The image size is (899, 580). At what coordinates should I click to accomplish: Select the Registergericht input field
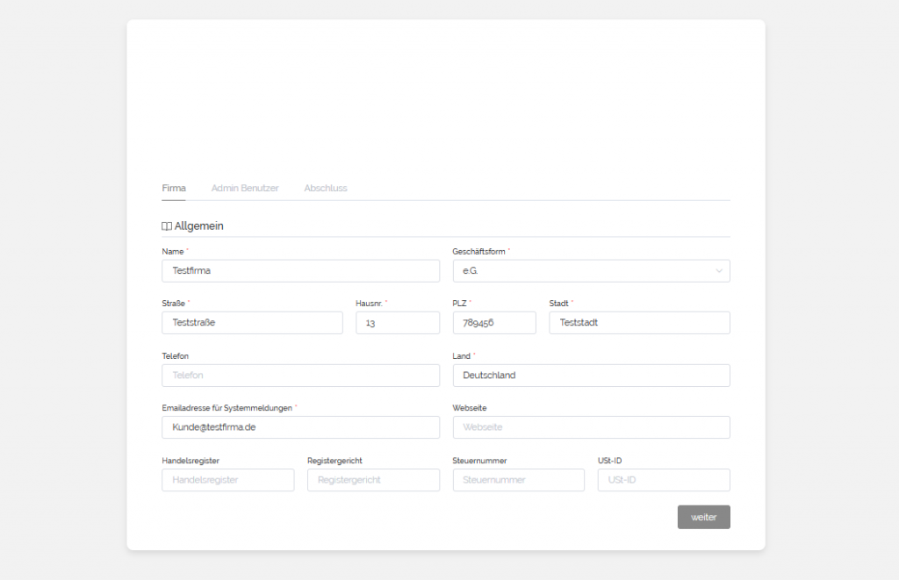373,480
